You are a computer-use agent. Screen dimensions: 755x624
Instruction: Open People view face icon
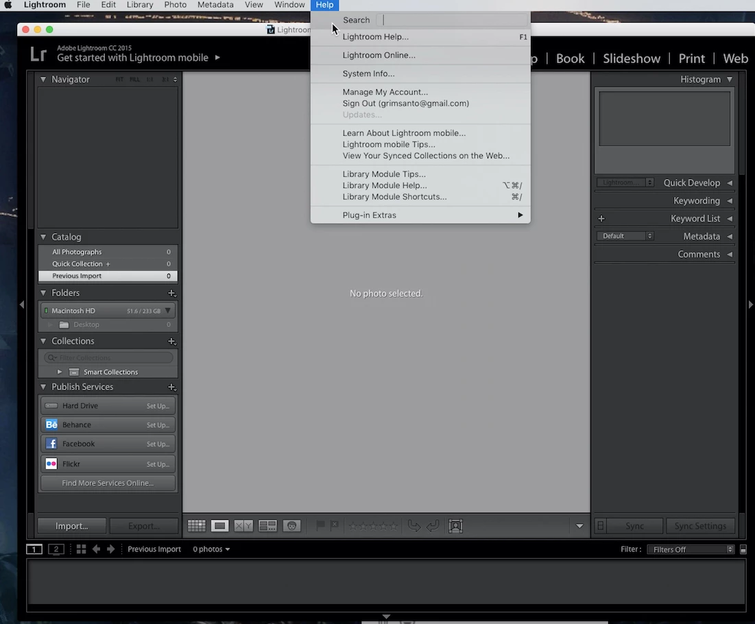click(291, 526)
